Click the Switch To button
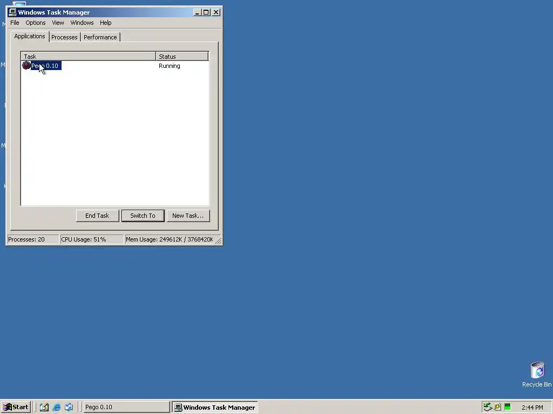Viewport: 553px width, 414px height. 143,216
